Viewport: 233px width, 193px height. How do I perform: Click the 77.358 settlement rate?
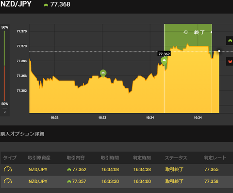(x=211, y=181)
